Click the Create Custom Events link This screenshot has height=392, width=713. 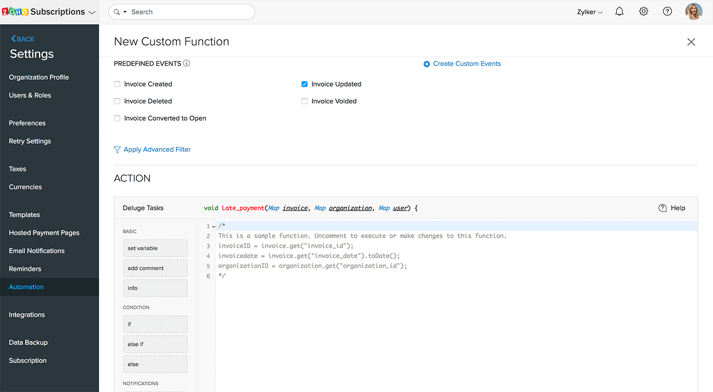pyautogui.click(x=466, y=64)
